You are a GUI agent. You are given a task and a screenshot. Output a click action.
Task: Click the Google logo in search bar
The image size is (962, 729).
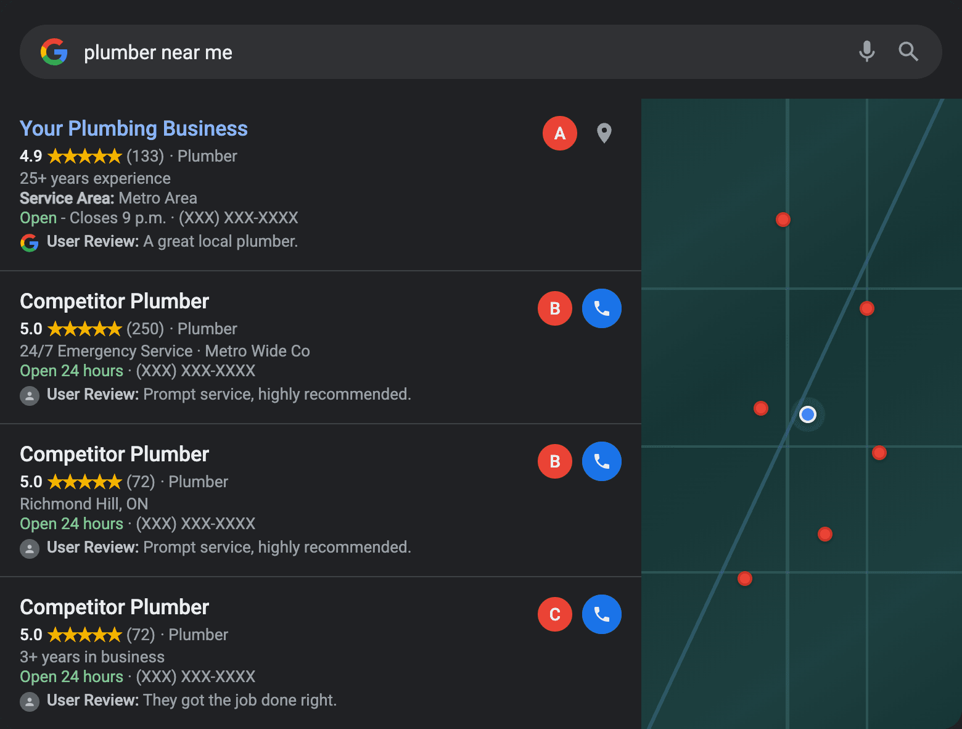[54, 52]
